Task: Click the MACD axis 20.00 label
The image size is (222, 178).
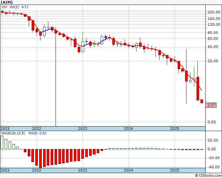Action: [x=213, y=140]
